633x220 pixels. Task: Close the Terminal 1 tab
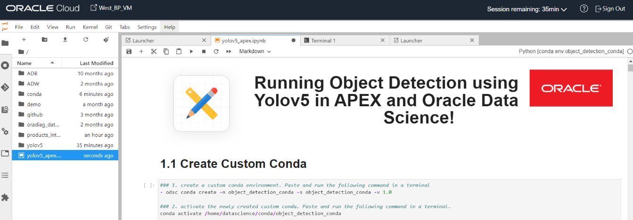tap(382, 40)
